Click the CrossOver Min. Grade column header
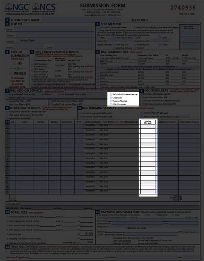 148,122
